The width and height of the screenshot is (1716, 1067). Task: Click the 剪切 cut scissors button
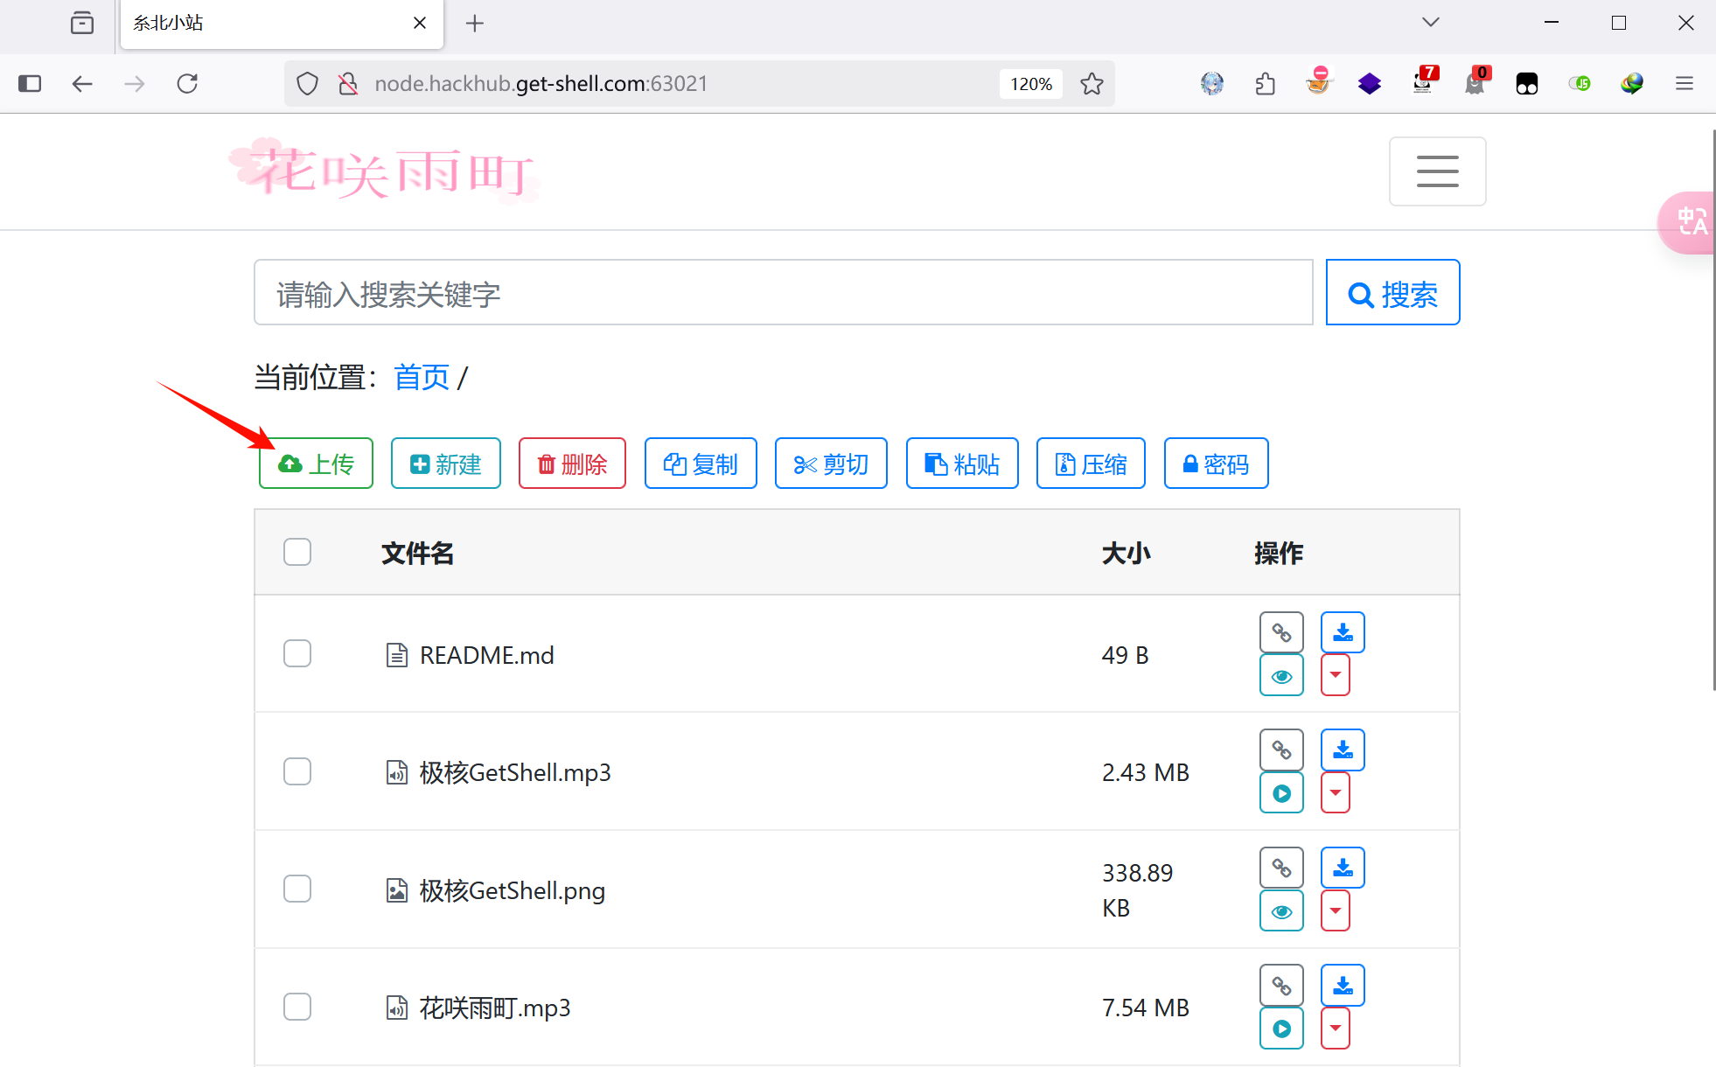[831, 464]
